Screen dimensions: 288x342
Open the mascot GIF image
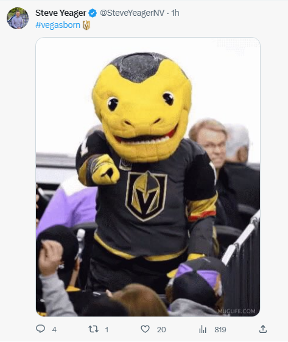148,177
